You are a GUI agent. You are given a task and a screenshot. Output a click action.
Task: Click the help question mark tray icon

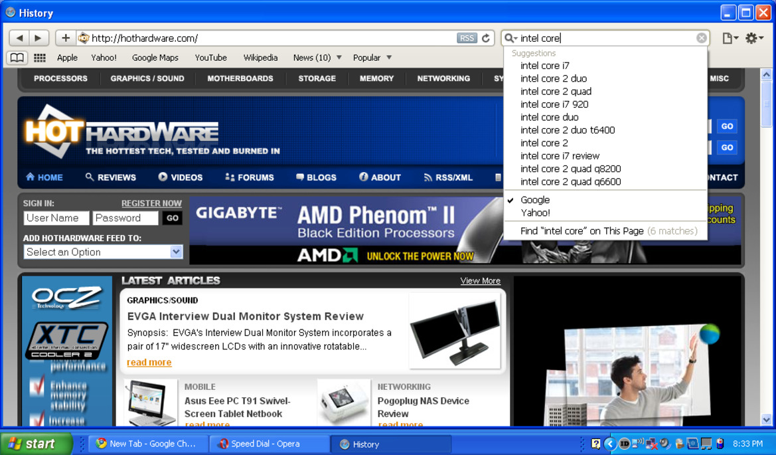596,444
